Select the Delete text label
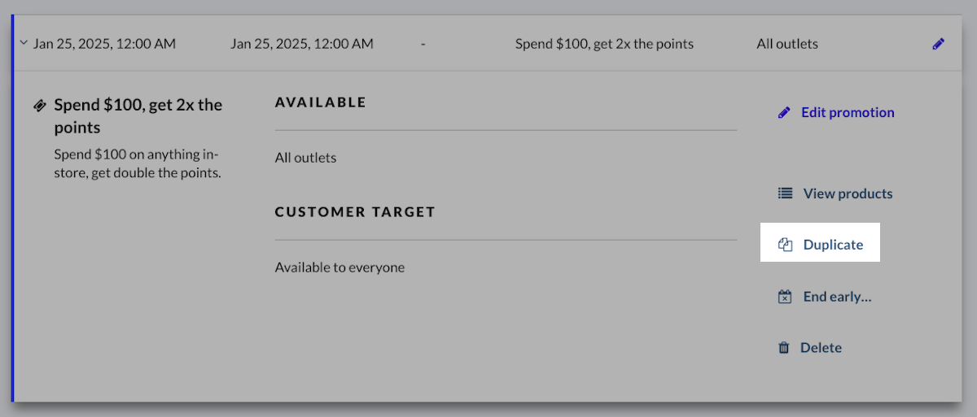The height and width of the screenshot is (417, 977). [821, 348]
